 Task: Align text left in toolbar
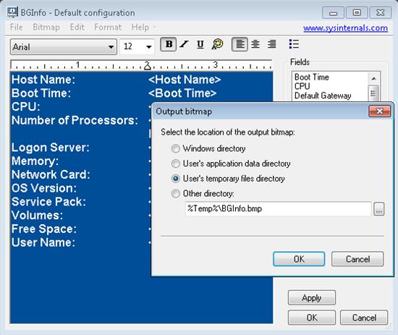(240, 44)
